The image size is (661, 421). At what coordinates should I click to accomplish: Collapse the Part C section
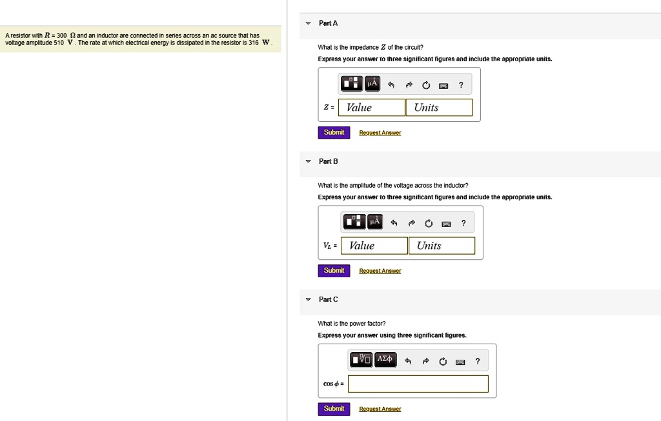[x=308, y=300]
